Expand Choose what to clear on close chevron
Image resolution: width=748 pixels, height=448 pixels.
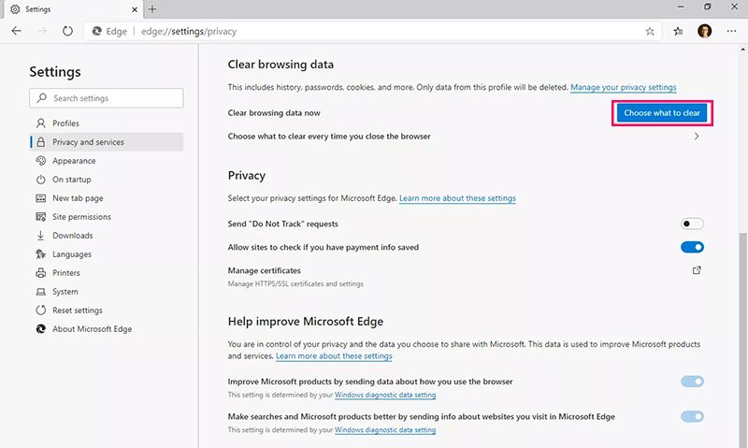pos(697,137)
